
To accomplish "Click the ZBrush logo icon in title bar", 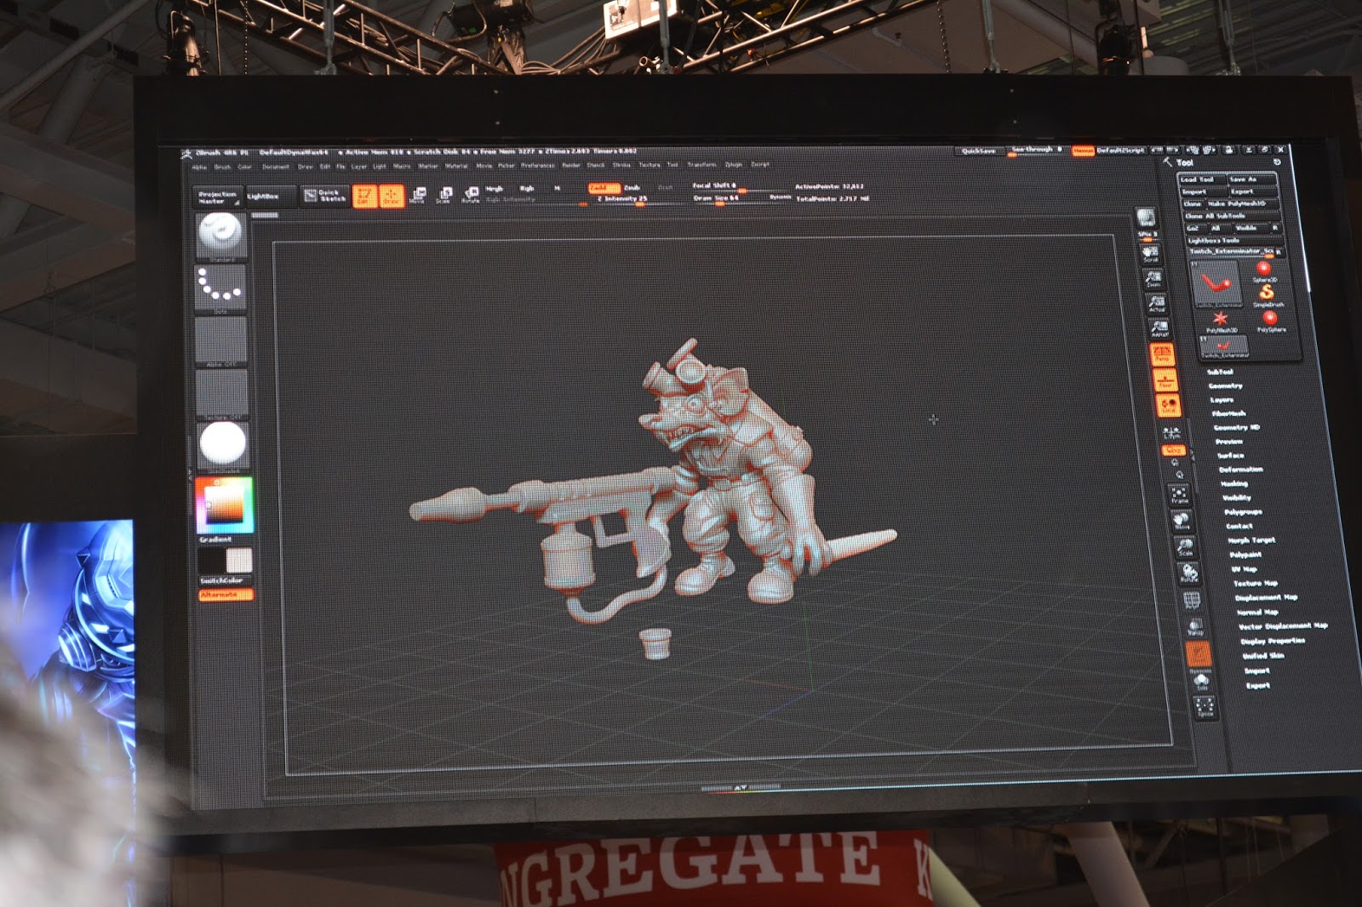I will click(x=186, y=154).
